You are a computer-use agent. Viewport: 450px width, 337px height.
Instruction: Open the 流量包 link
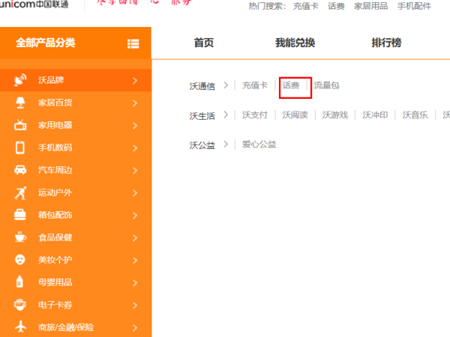[326, 86]
